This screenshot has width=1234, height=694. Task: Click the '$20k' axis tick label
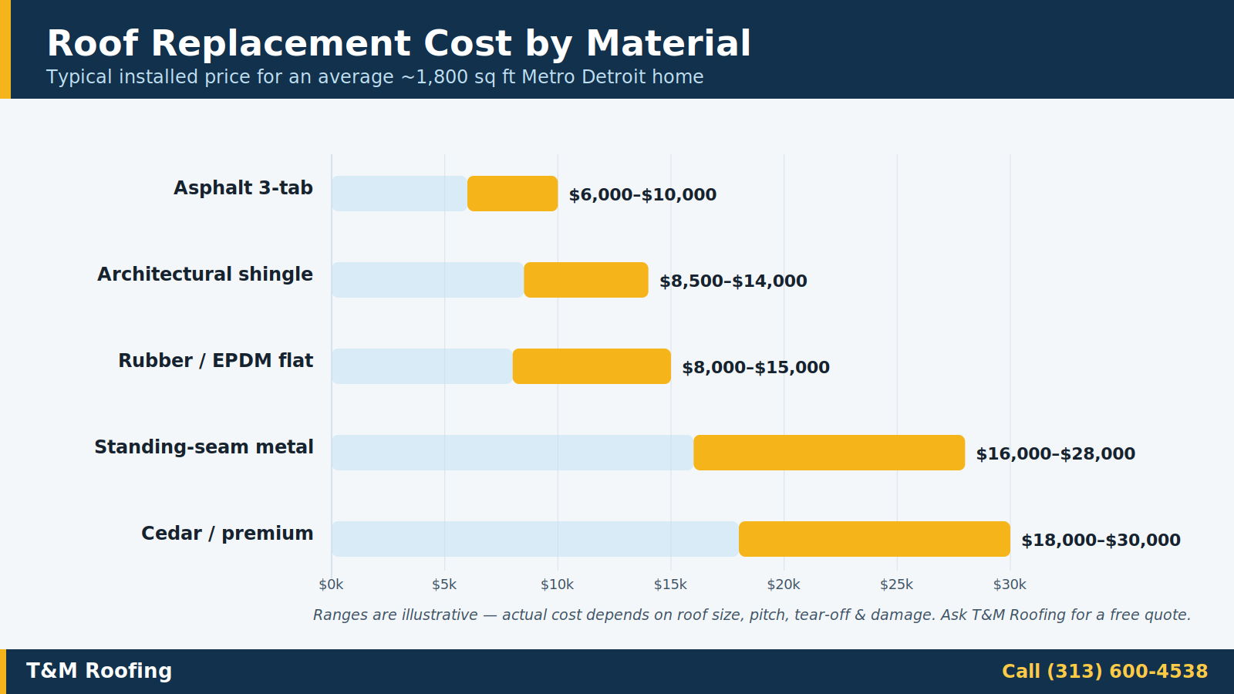coord(784,585)
